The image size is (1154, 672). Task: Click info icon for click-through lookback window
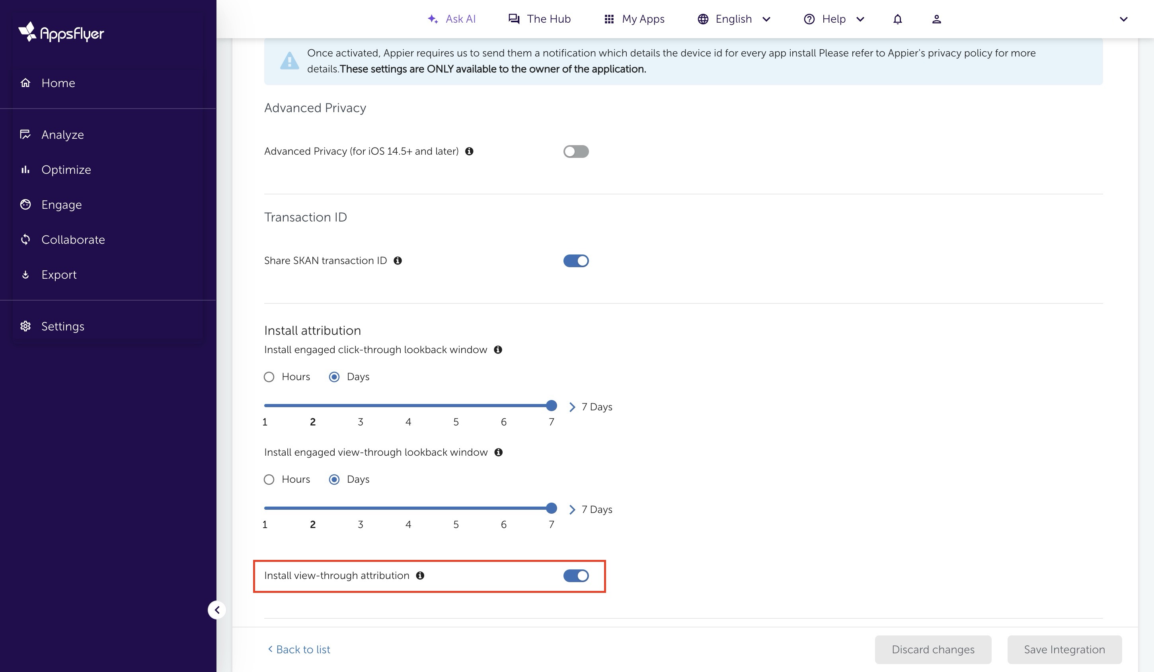point(498,350)
